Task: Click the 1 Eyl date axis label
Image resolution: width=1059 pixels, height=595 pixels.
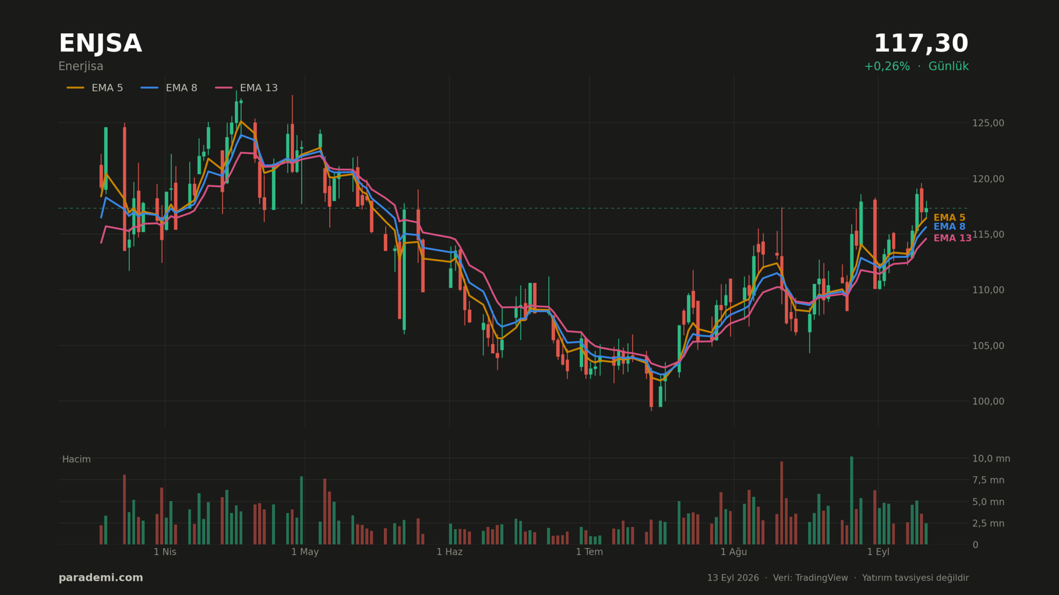Action: click(878, 552)
